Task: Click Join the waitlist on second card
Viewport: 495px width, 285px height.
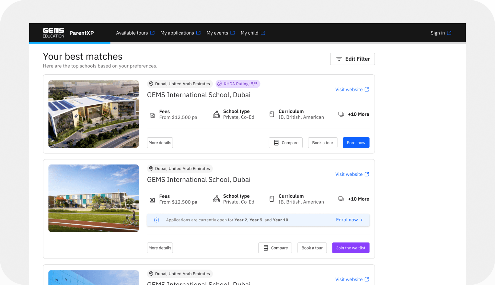Action: coord(351,248)
